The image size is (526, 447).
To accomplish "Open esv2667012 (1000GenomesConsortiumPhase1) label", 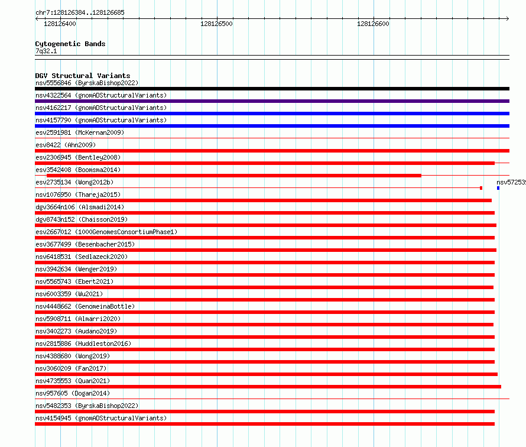I will point(106,232).
